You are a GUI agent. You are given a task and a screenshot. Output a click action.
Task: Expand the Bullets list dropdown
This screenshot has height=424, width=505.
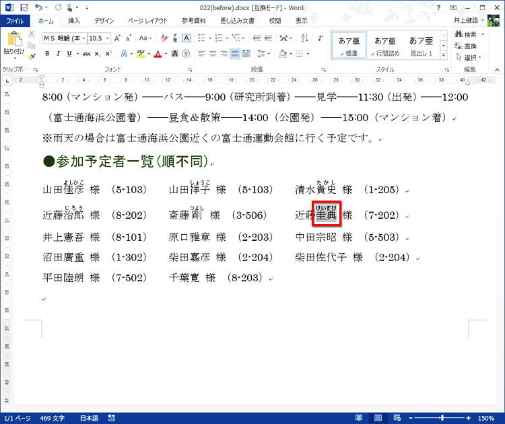coord(210,38)
